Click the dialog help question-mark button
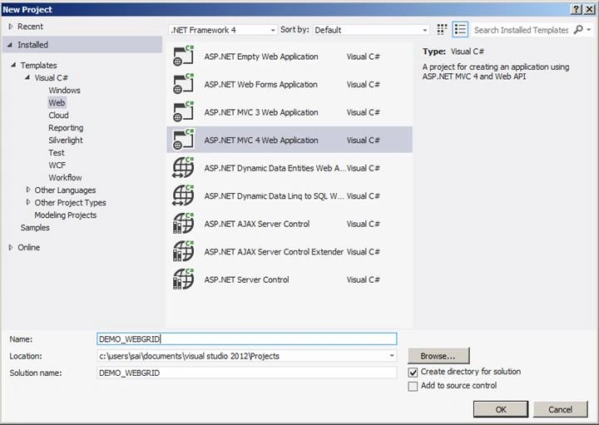 (576, 9)
